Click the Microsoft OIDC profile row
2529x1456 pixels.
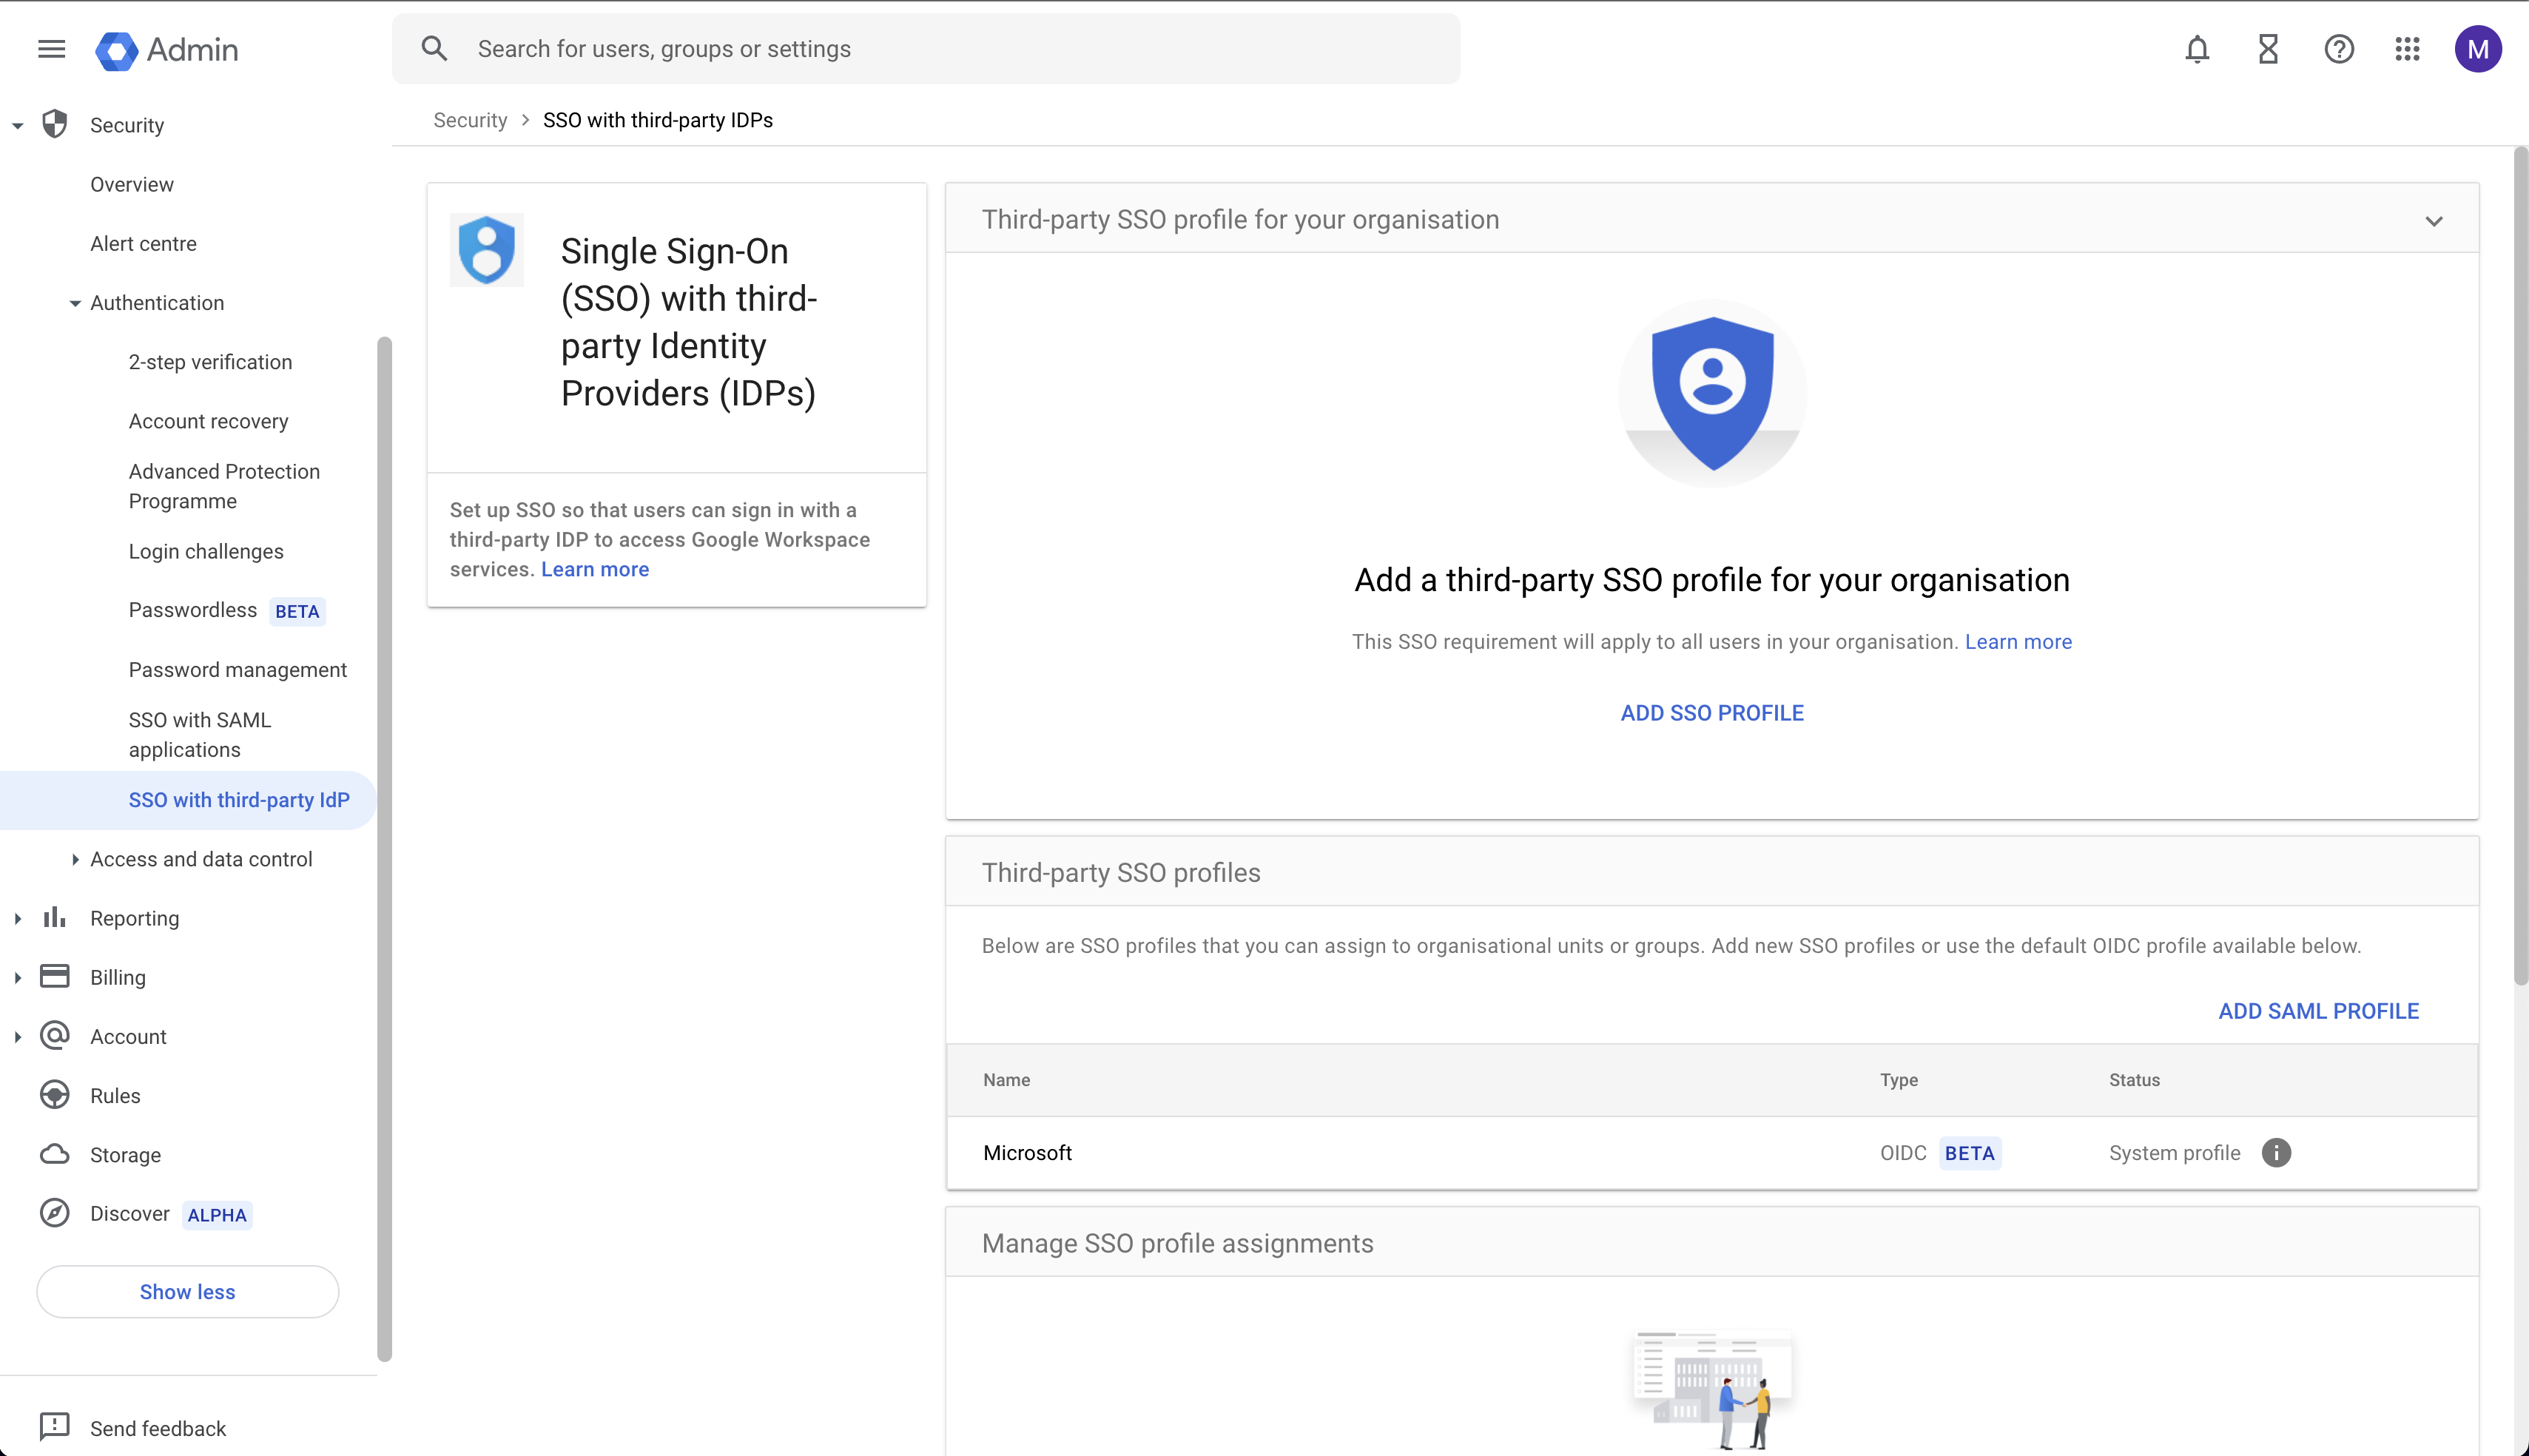coord(1713,1152)
